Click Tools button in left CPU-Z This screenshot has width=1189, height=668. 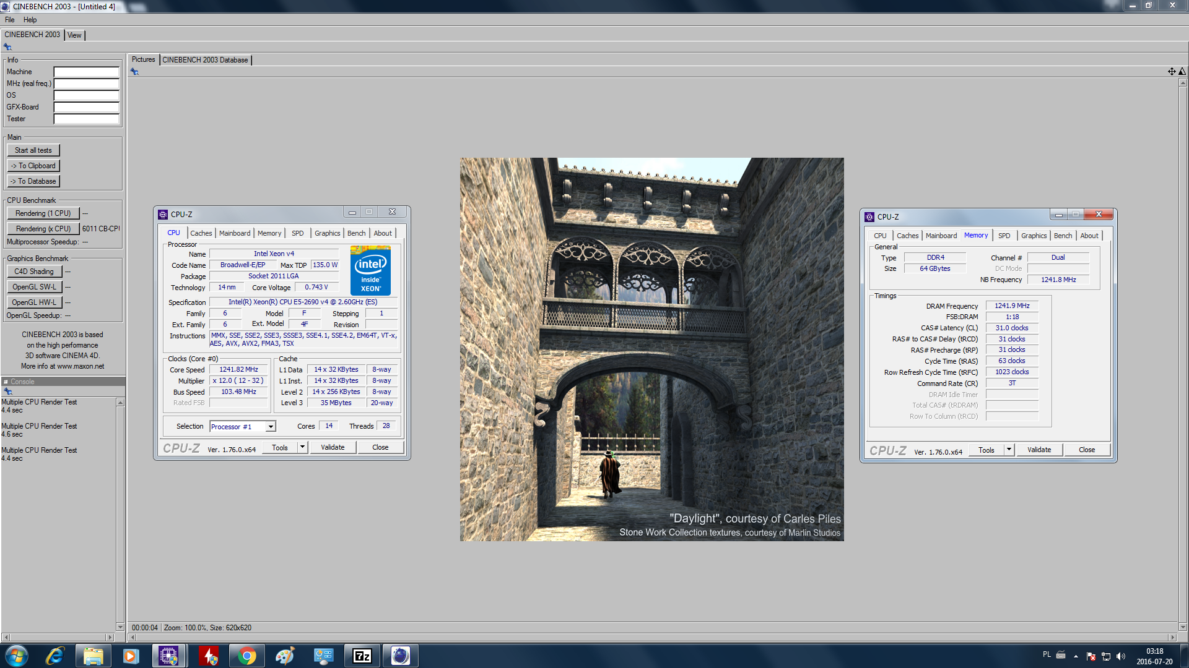[280, 447]
